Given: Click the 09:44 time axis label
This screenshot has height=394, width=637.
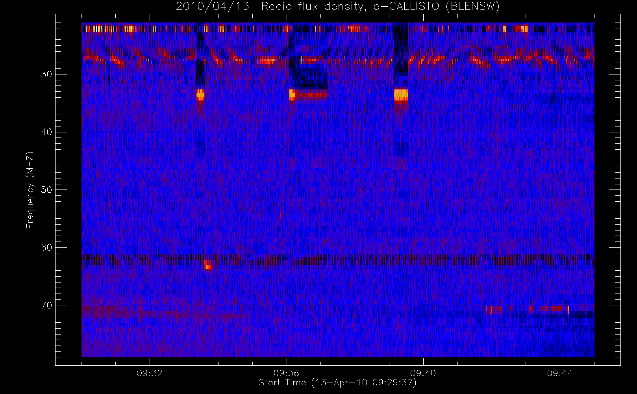Looking at the screenshot, I should (559, 373).
